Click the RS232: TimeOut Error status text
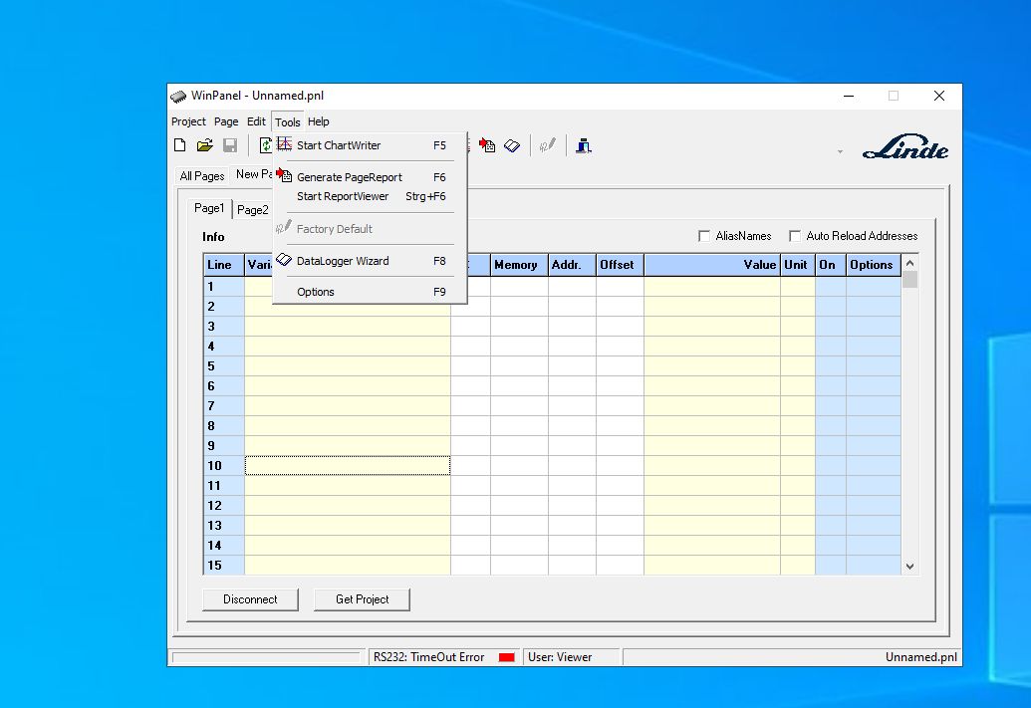Screen dimensions: 1031x708 point(428,657)
